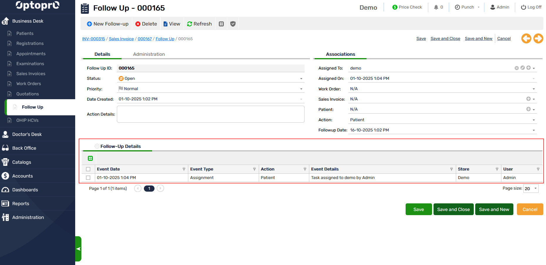Toggle the select-all checkbox in table header
The width and height of the screenshot is (546, 265).
coord(88,169)
